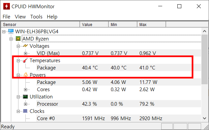Click the Voltages lightning icon
209x130 pixels.
(x=25, y=46)
